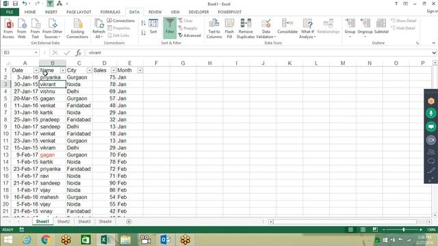
Task: Open From Other Sources menu
Action: [x=52, y=29]
